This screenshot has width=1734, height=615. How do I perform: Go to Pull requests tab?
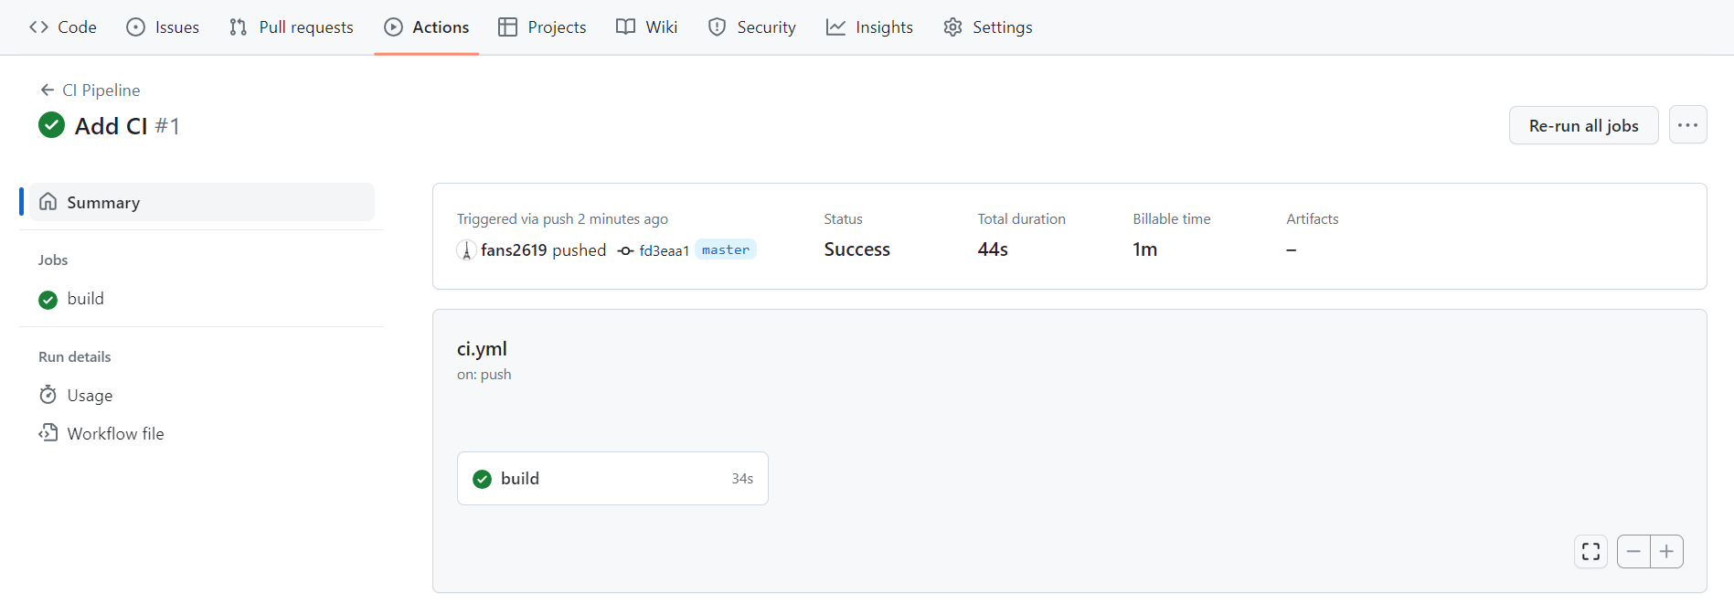coord(292,27)
